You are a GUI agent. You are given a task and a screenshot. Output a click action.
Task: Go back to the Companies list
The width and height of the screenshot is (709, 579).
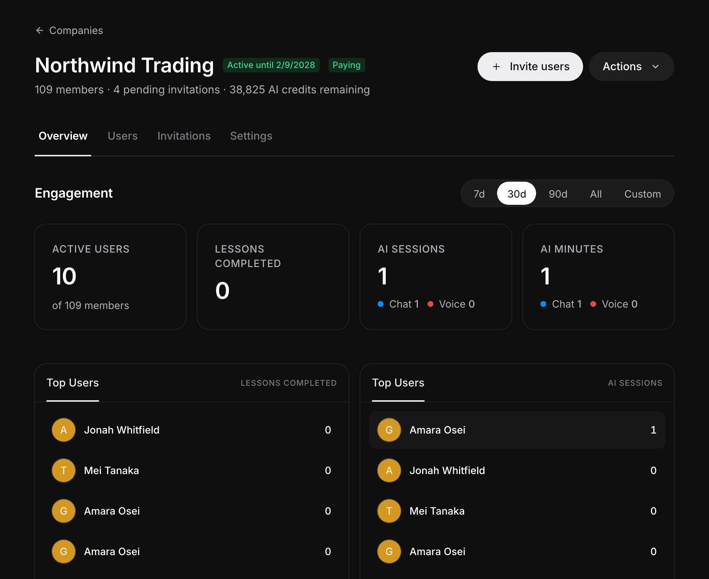pos(69,31)
